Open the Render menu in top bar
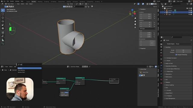 tap(12, 1)
